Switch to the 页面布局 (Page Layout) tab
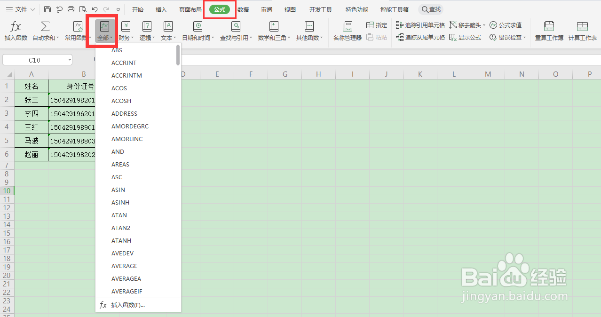 [190, 9]
